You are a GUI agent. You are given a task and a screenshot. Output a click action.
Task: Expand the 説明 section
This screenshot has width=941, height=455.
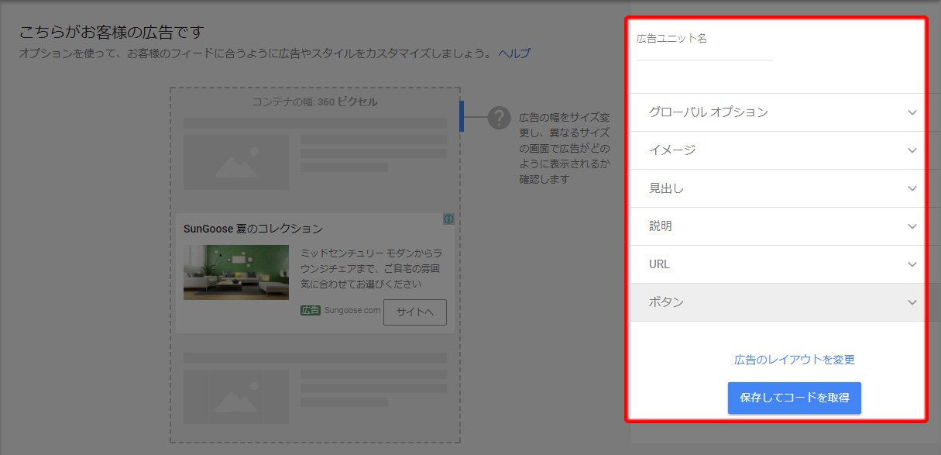click(778, 226)
